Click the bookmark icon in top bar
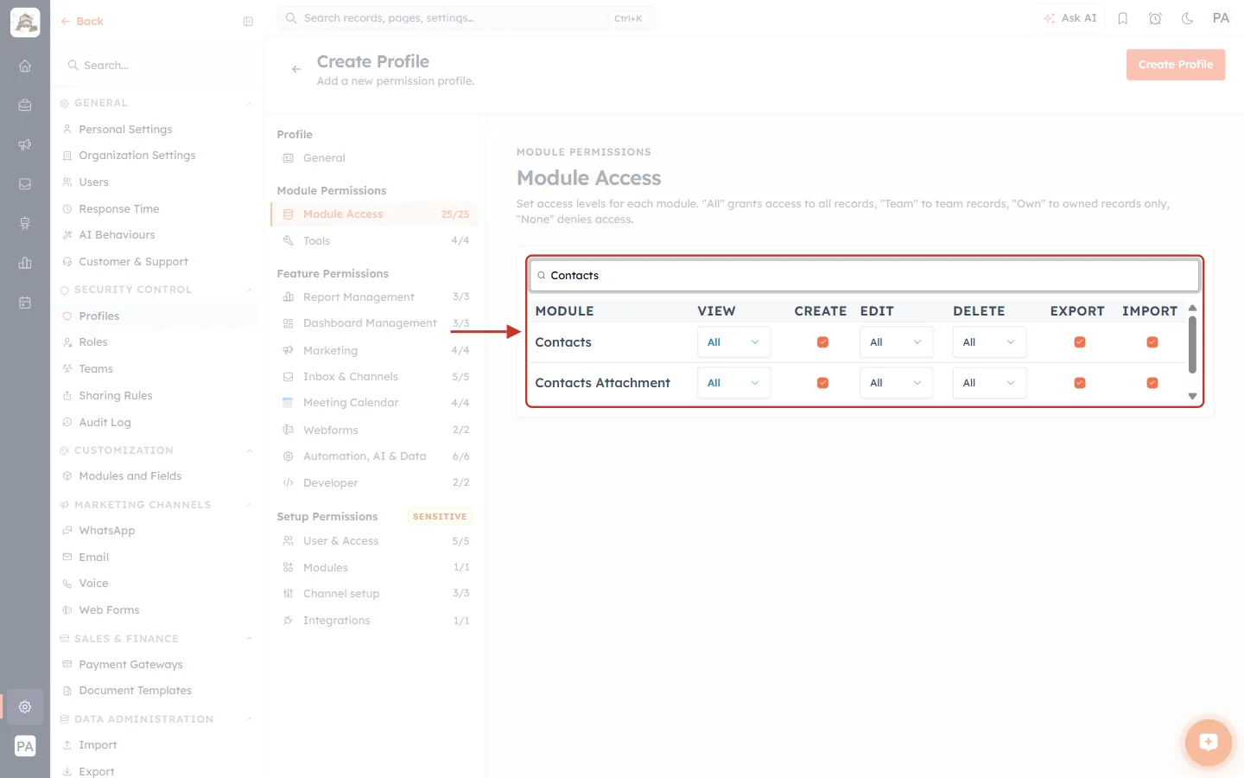 (1123, 18)
